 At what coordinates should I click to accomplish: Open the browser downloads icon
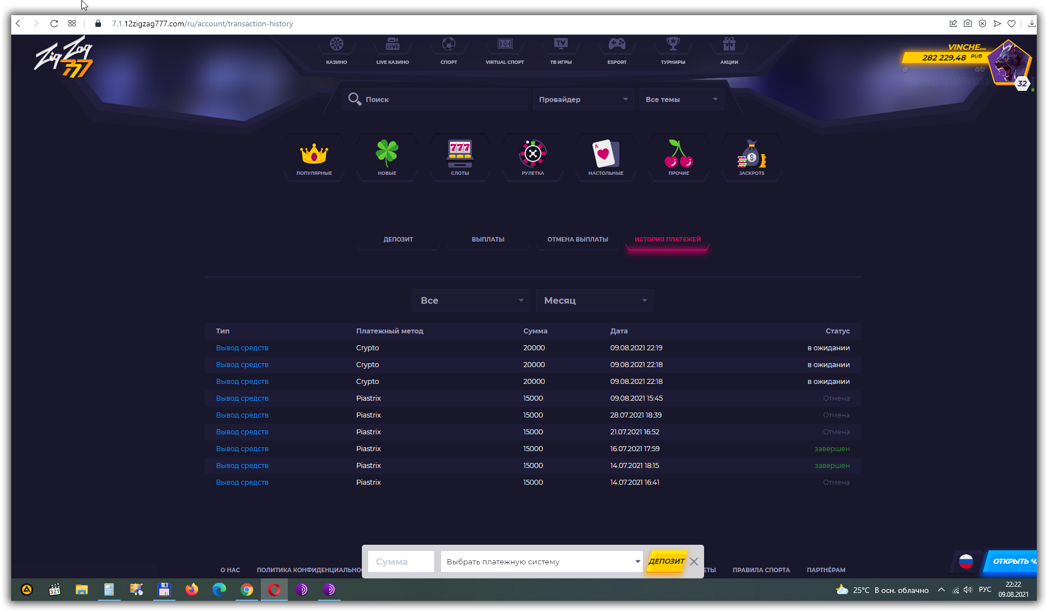(1032, 24)
